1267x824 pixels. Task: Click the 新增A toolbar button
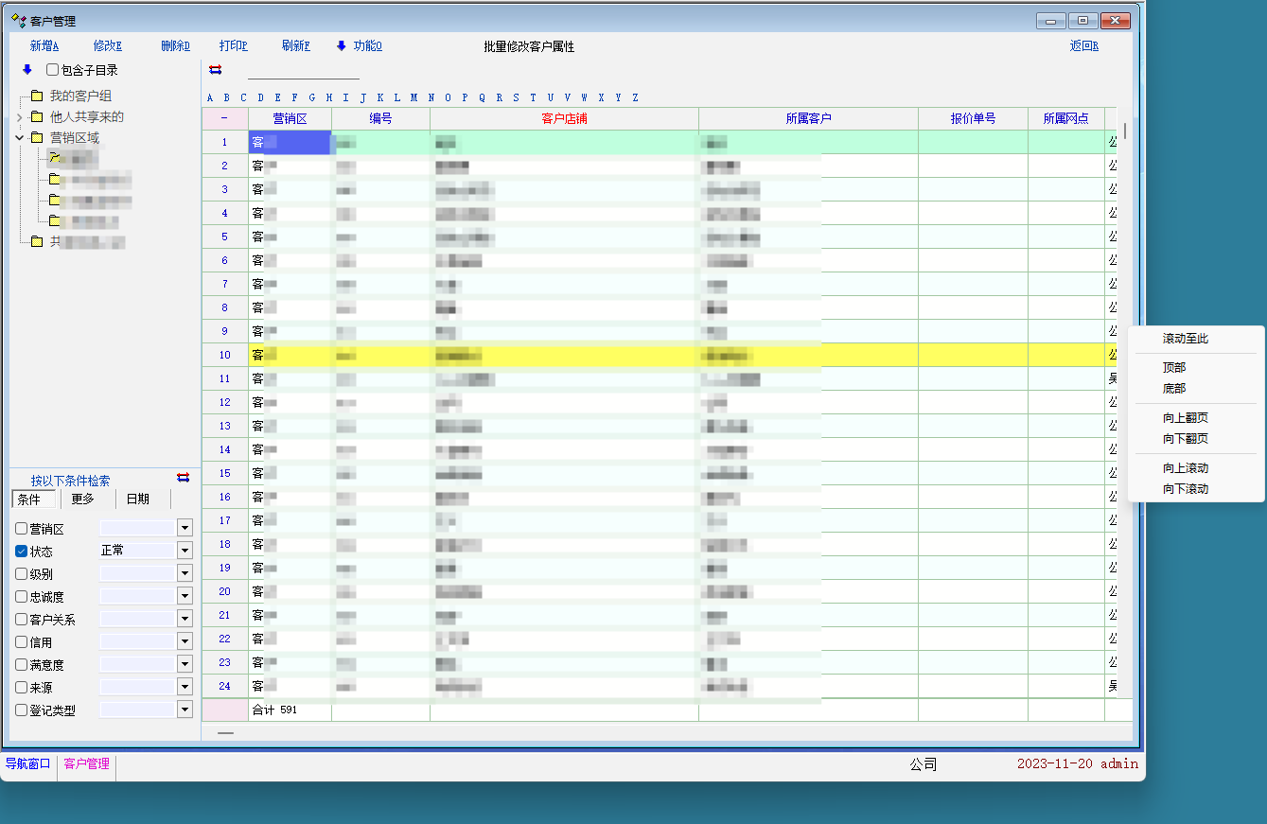tap(44, 45)
